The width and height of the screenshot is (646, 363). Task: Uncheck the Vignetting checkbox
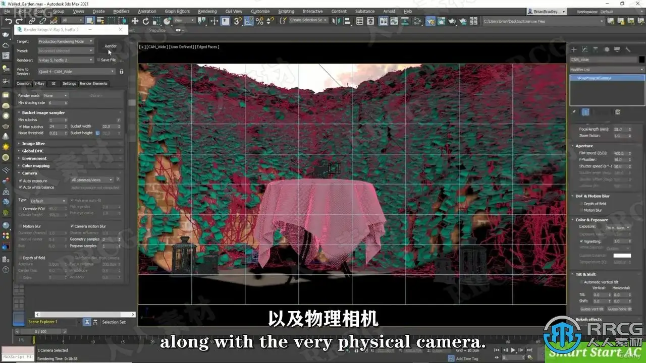(x=581, y=241)
